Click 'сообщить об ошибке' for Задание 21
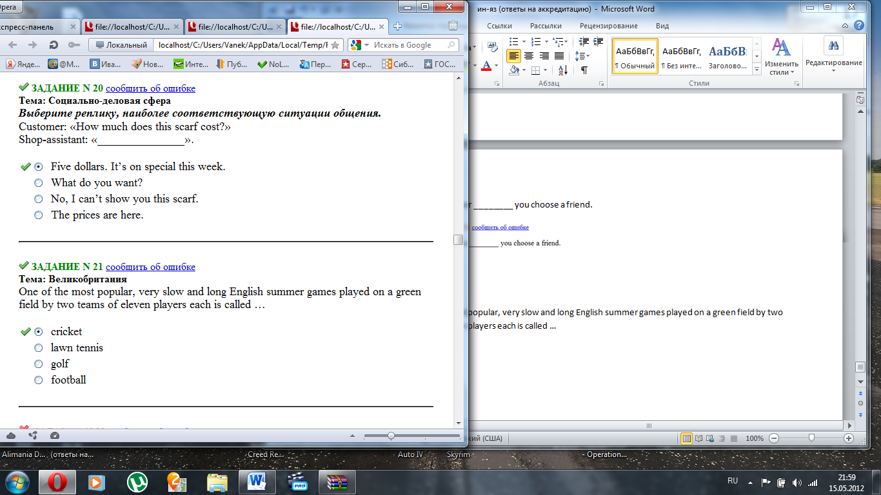The image size is (881, 495). pos(150,267)
